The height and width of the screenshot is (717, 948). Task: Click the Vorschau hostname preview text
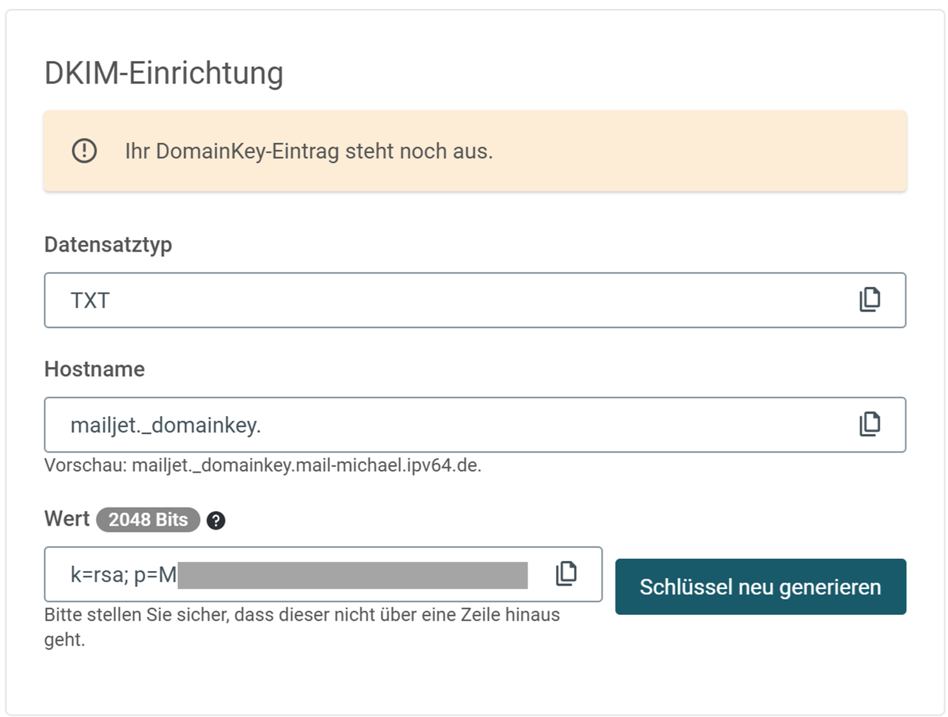point(262,466)
